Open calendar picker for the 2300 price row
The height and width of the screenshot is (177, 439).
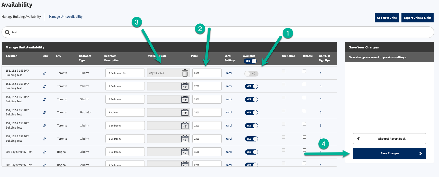pos(185,139)
